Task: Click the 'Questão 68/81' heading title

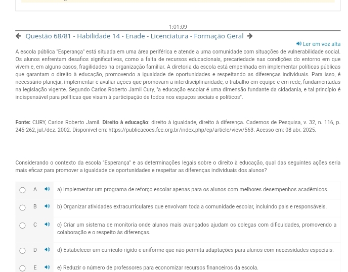Action: click(x=134, y=36)
